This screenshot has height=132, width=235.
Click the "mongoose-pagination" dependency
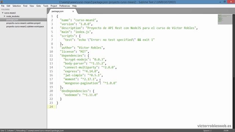pyautogui.click(x=82, y=83)
